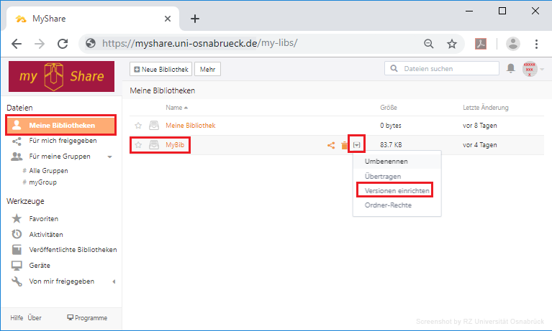Share the MyBib library
Image resolution: width=552 pixels, height=331 pixels.
click(x=331, y=145)
